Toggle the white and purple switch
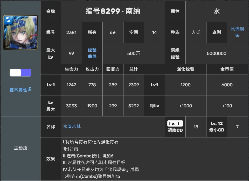Screen dimensions: 249x181 (x=20, y=73)
